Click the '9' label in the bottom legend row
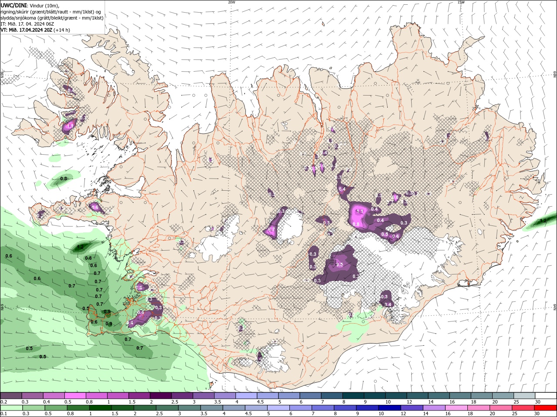 pos(357,414)
